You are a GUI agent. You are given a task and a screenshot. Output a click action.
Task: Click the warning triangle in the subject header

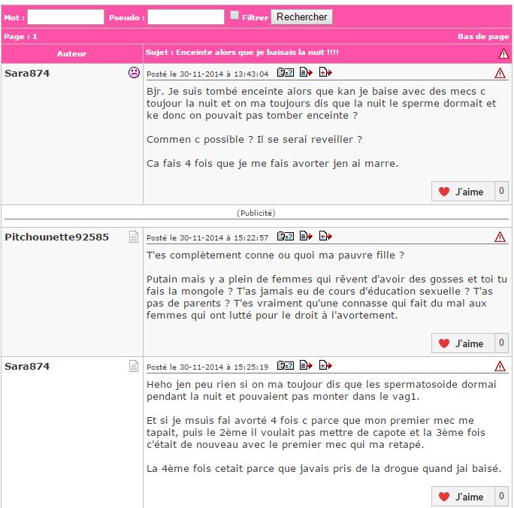click(503, 53)
